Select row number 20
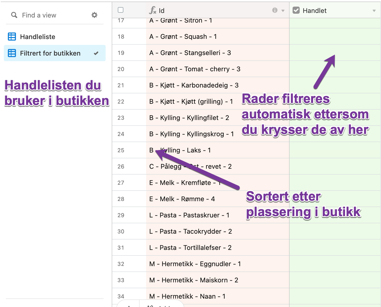Screen dimensions: 381x307 tap(121, 69)
